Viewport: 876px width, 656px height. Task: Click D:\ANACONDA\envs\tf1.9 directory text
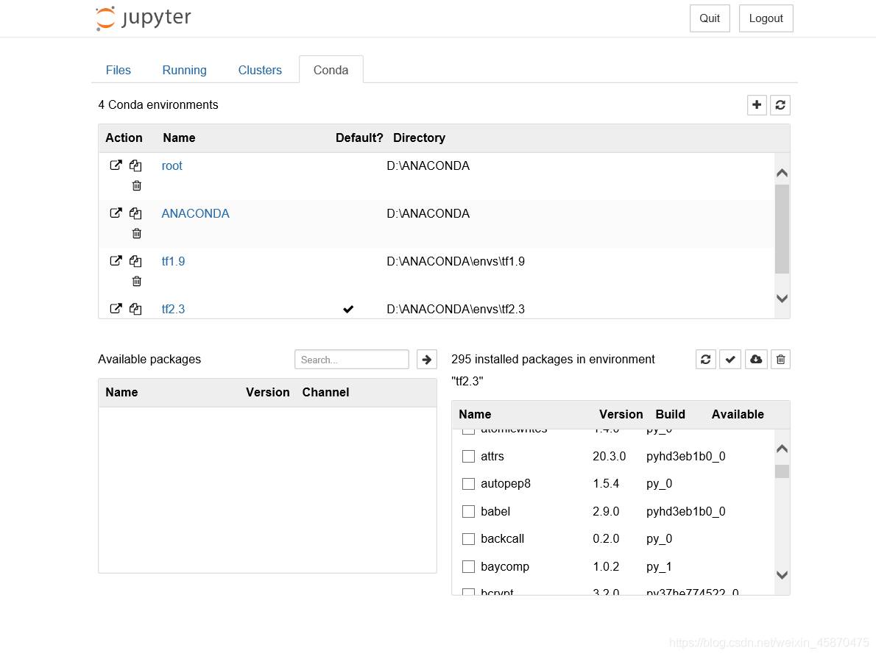pos(456,261)
